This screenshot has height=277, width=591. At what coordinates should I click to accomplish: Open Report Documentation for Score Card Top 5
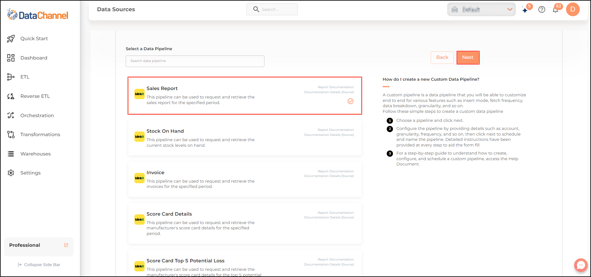tap(336, 260)
